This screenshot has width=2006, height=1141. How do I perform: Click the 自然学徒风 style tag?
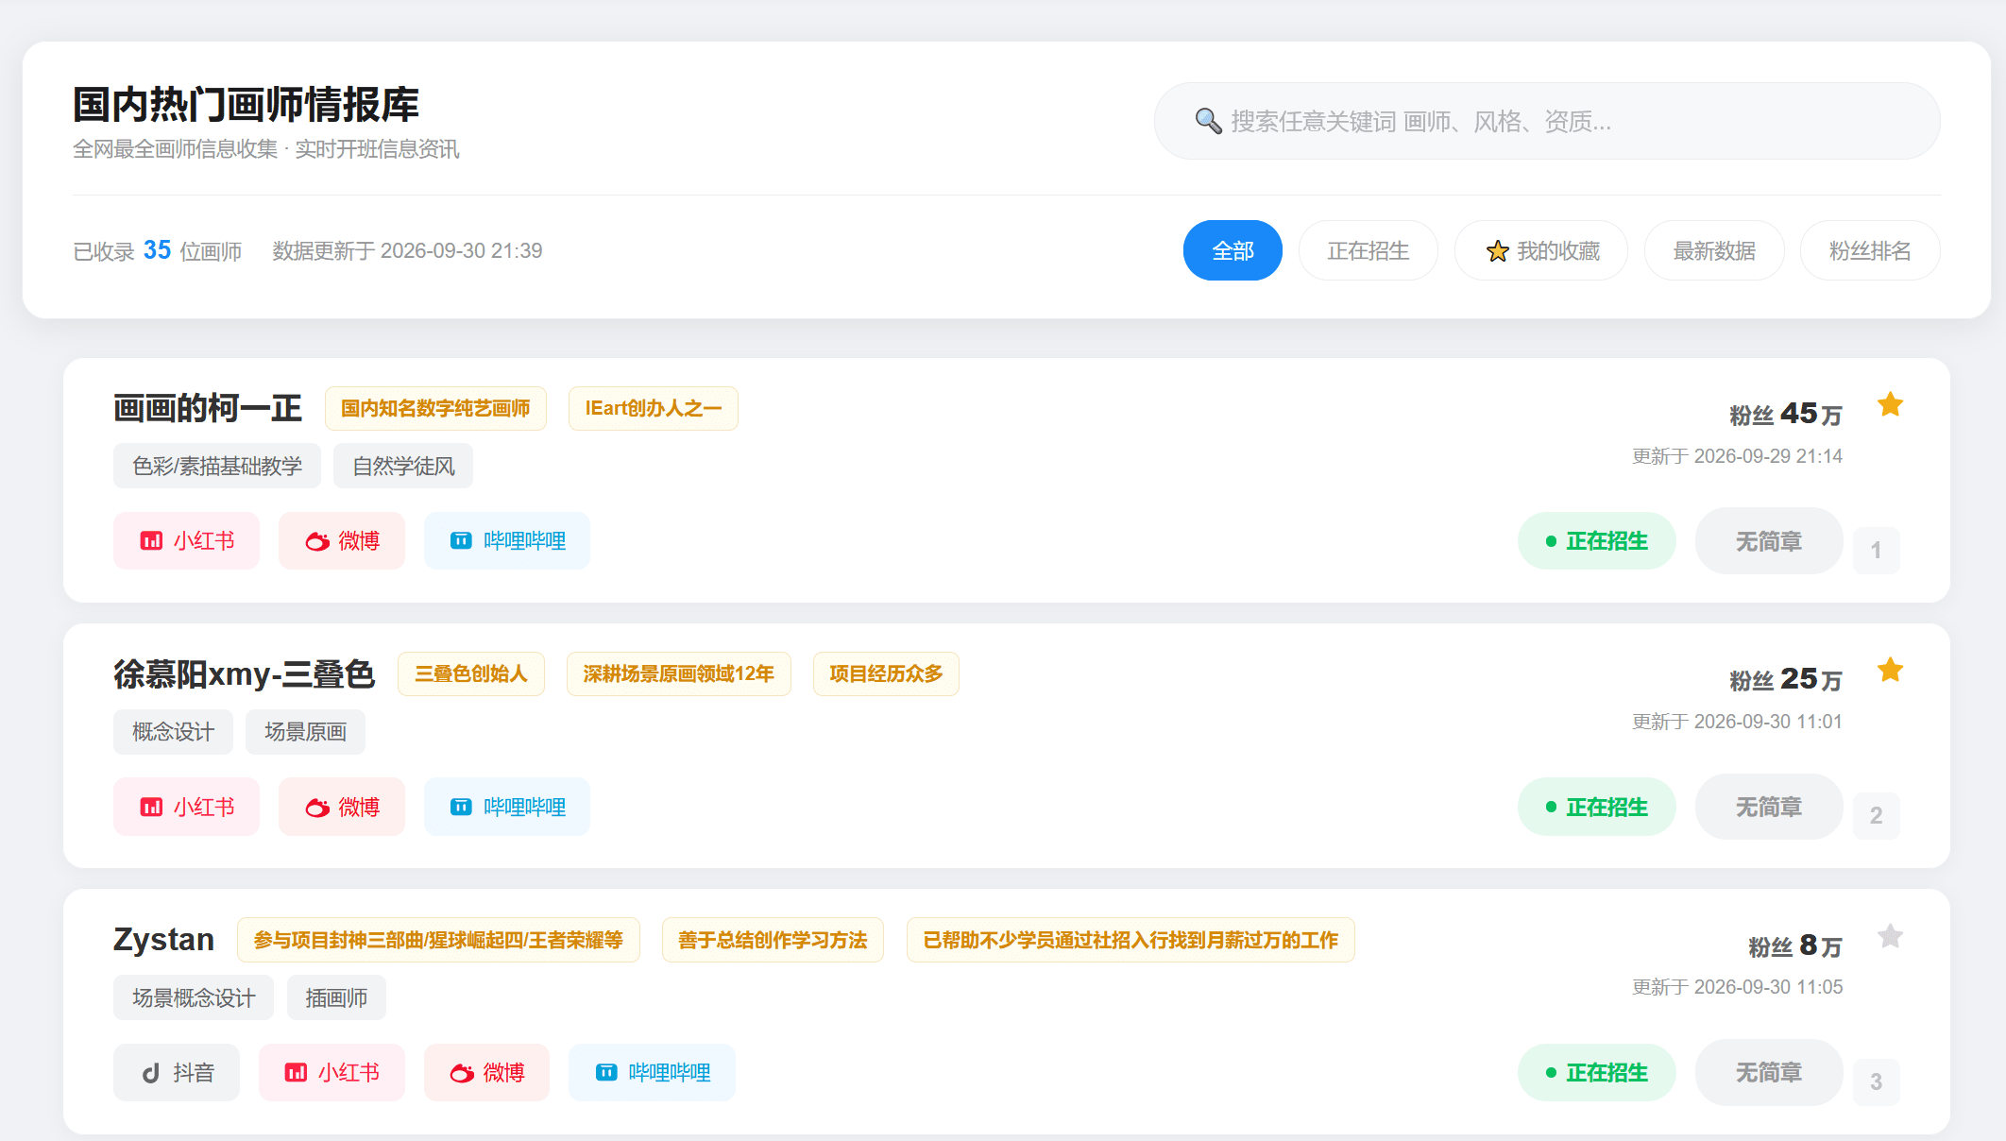tap(403, 466)
